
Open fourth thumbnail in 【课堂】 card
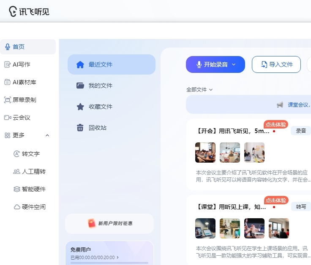(x=279, y=228)
